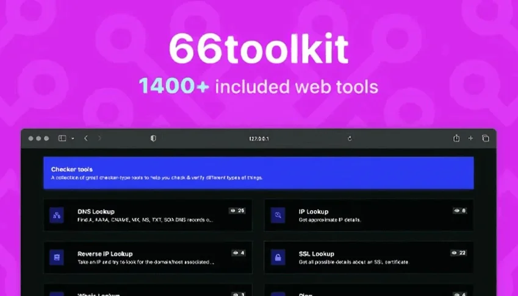This screenshot has width=518, height=296.
Task: Click the SSL certificate details description text
Action: click(354, 262)
